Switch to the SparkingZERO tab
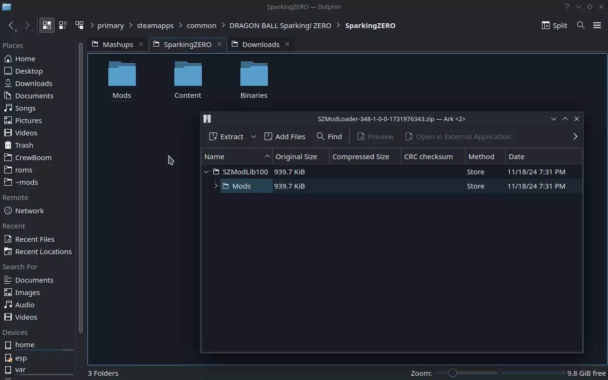Image resolution: width=608 pixels, height=380 pixels. 188,44
